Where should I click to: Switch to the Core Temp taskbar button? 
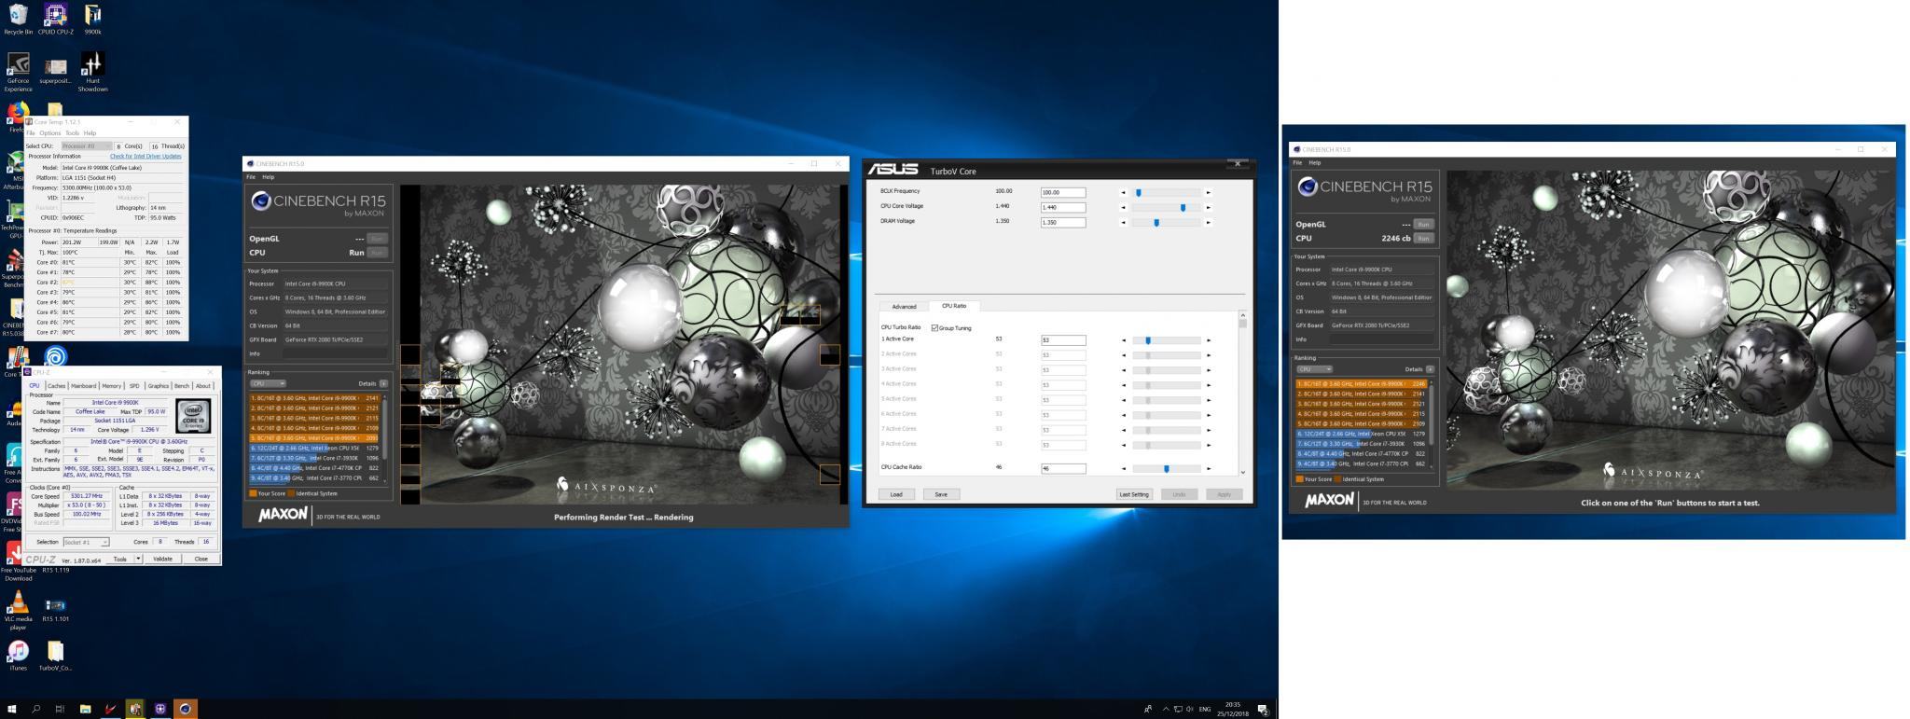[x=135, y=709]
